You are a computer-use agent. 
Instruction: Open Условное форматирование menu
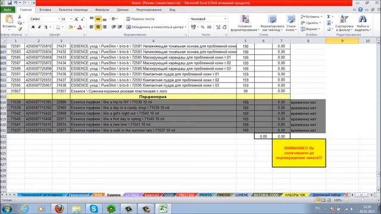[x=245, y=23]
